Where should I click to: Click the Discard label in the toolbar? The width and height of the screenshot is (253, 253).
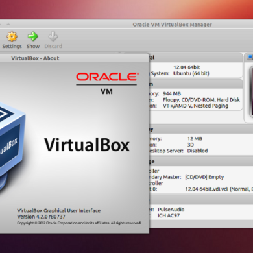click(53, 46)
